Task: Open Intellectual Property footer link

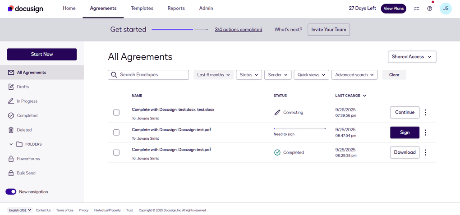Action: [107, 210]
